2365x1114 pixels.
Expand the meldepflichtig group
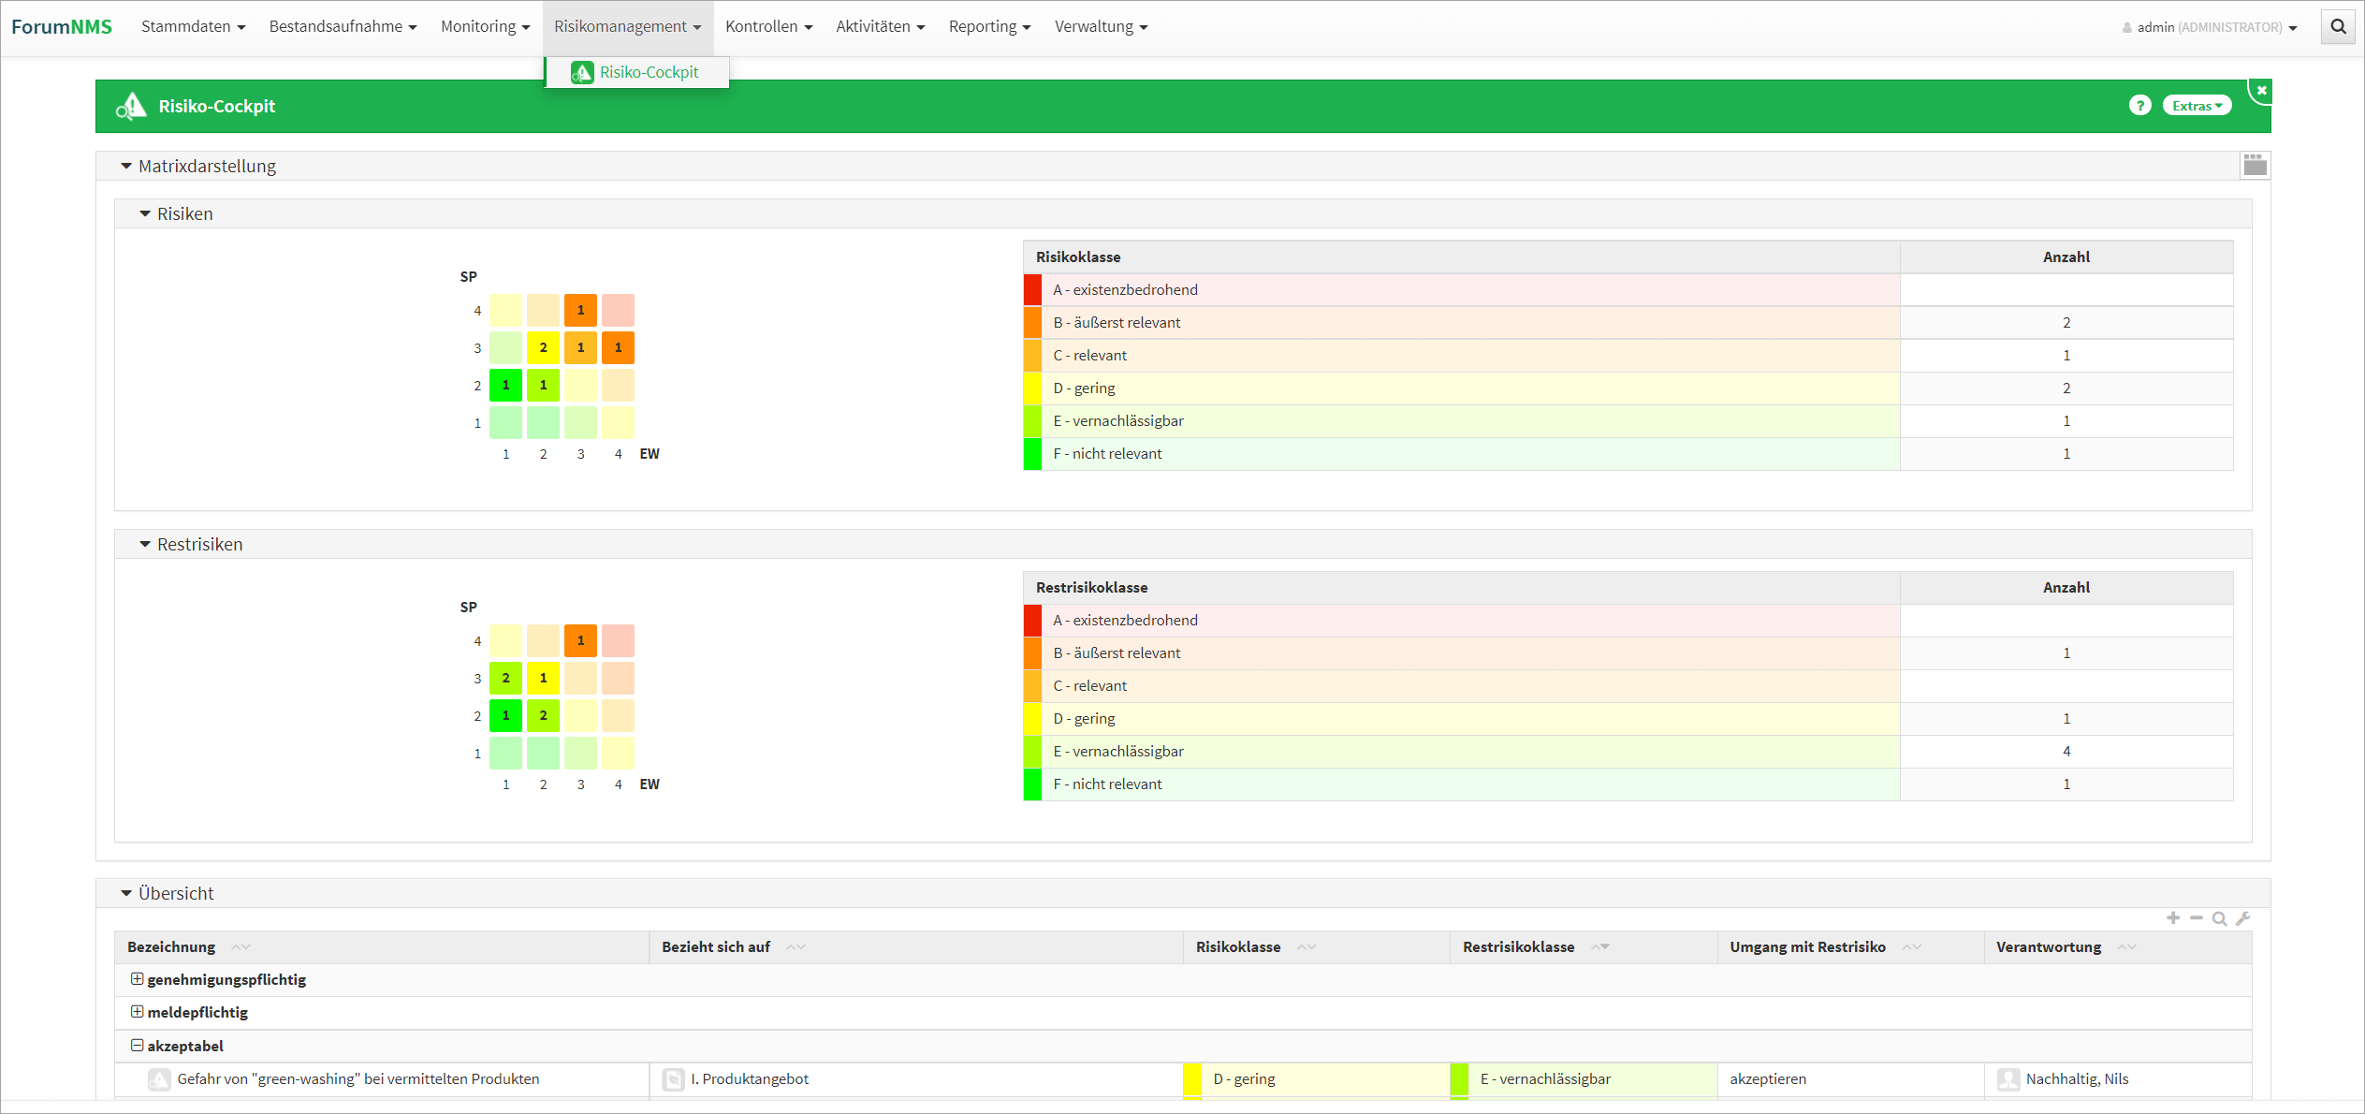coord(137,1012)
